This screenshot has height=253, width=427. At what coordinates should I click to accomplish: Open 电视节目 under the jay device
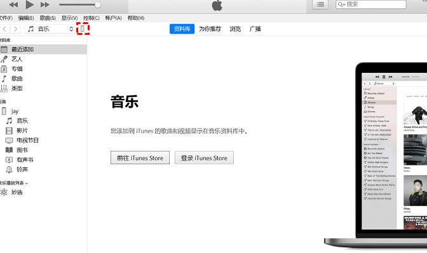click(27, 140)
